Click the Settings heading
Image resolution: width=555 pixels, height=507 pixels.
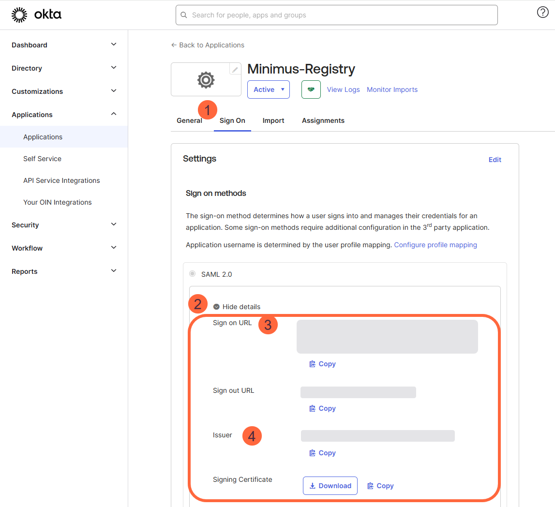click(200, 159)
